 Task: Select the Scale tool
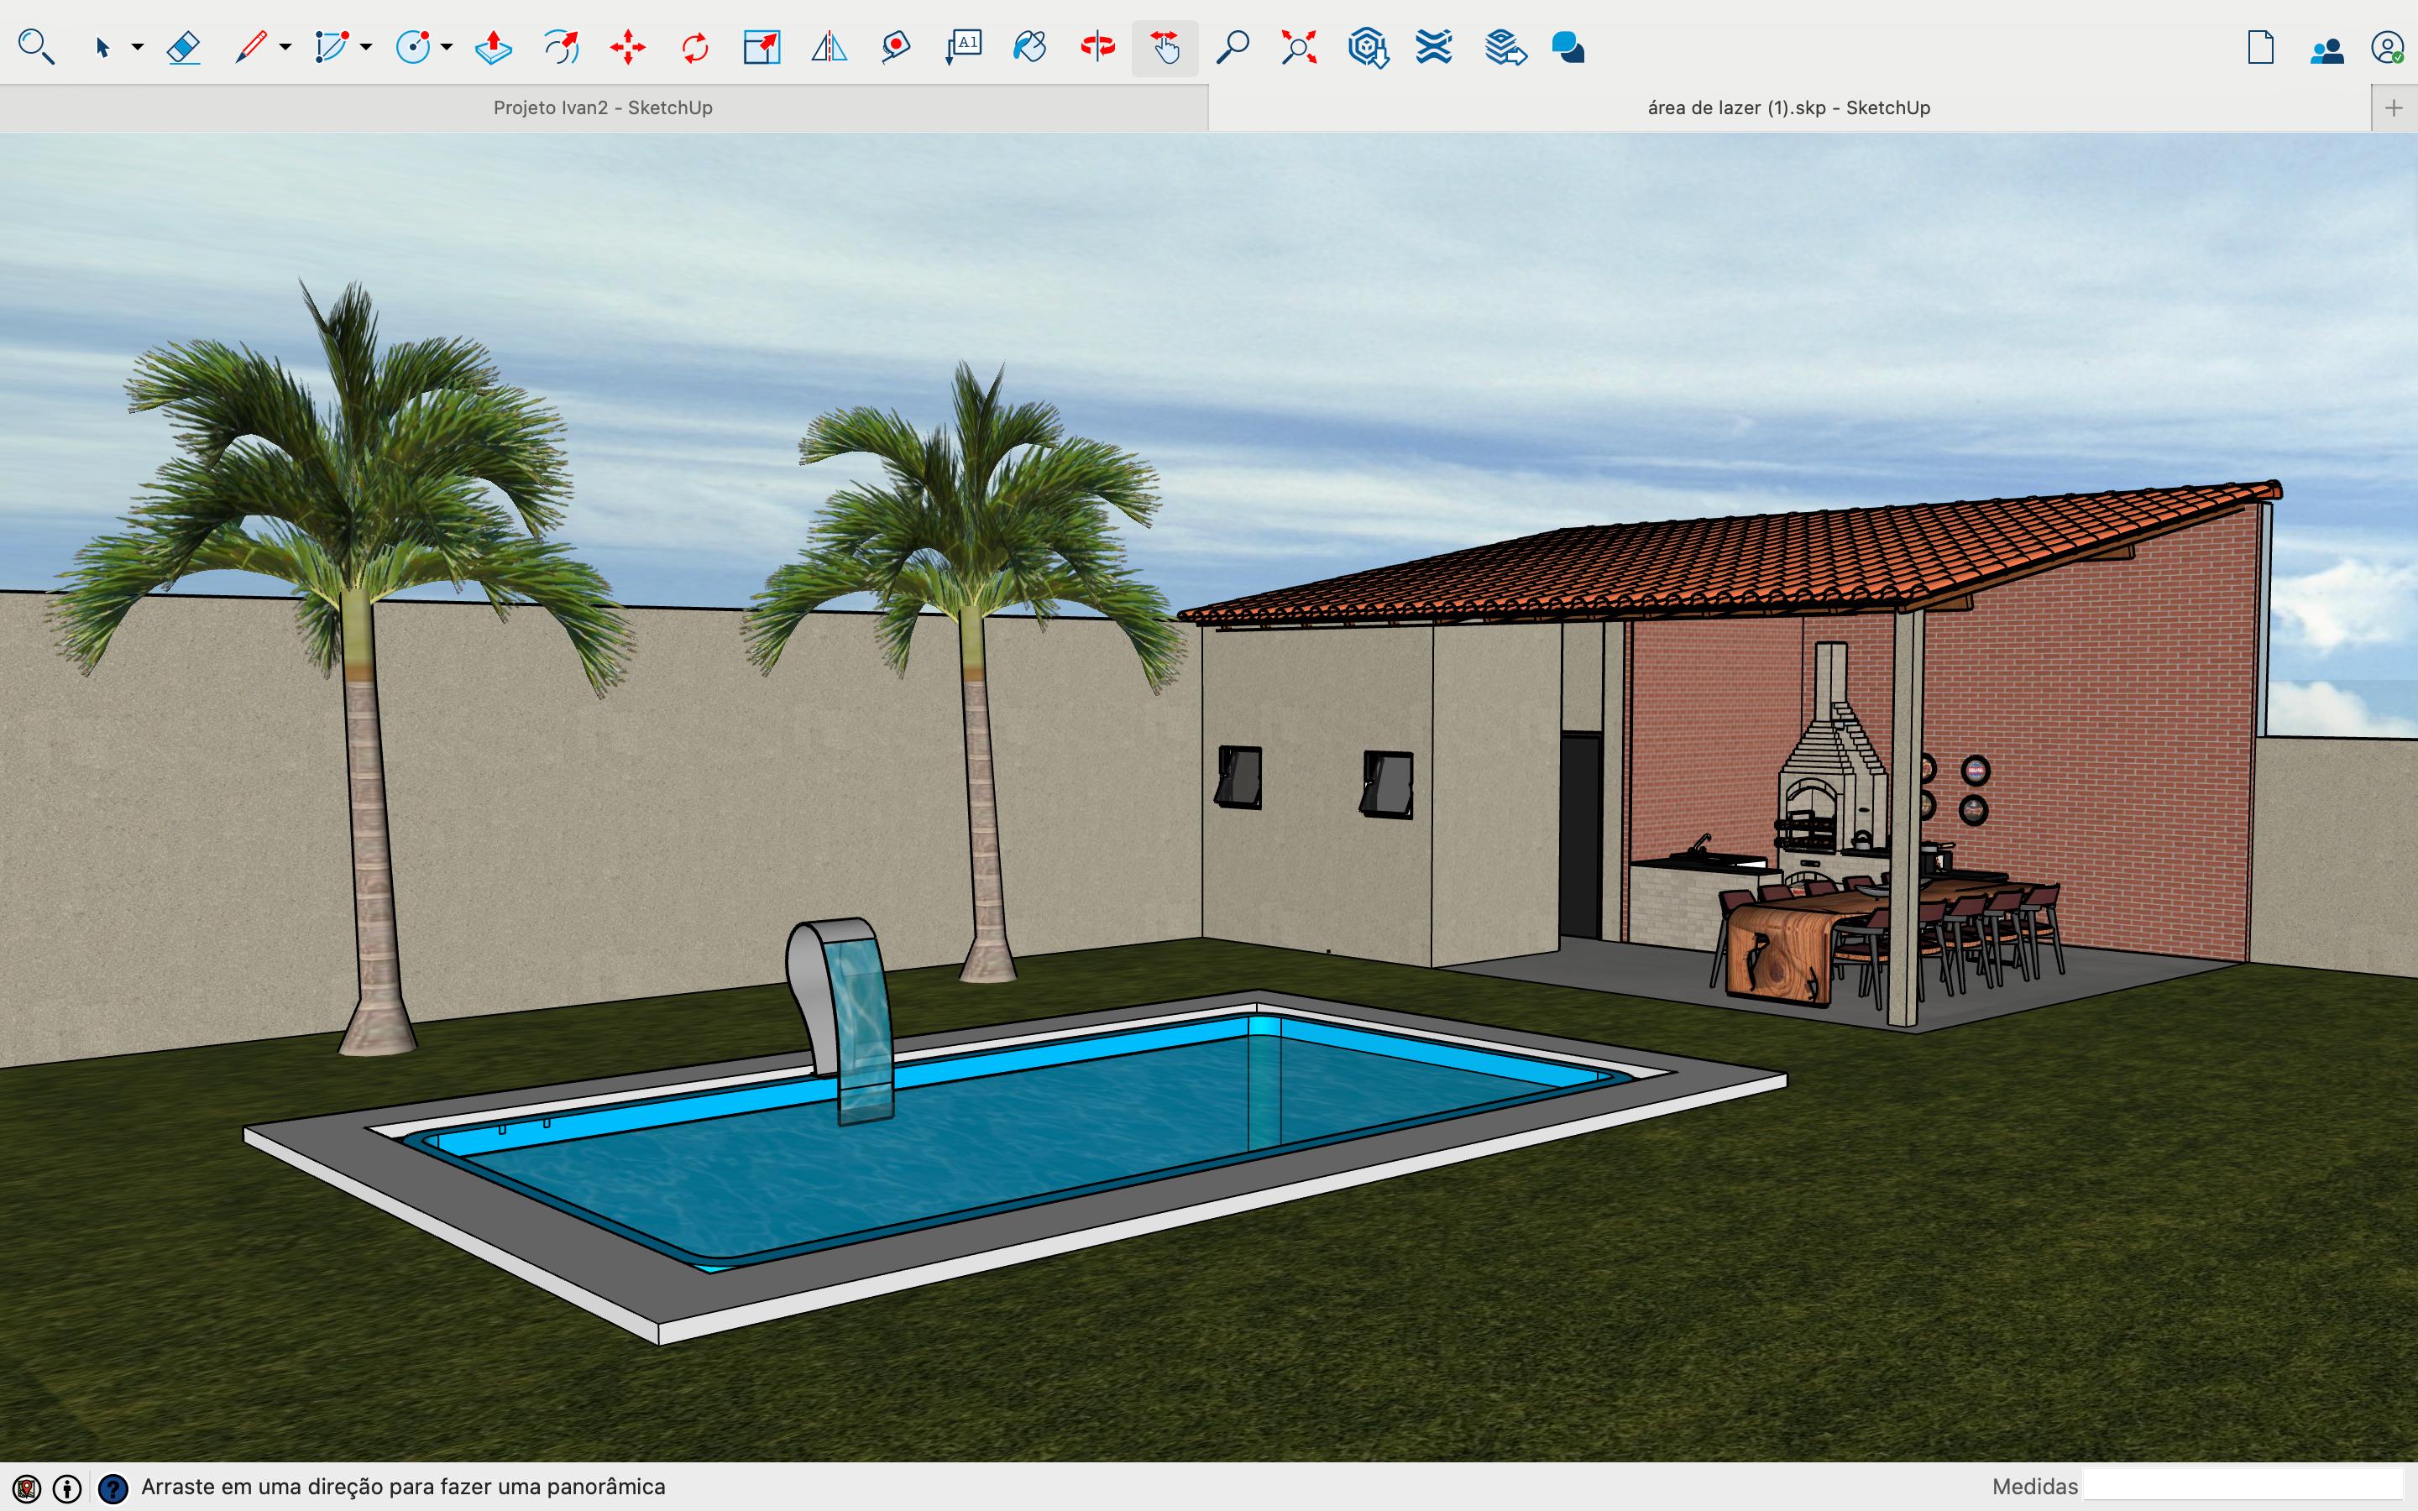[762, 47]
